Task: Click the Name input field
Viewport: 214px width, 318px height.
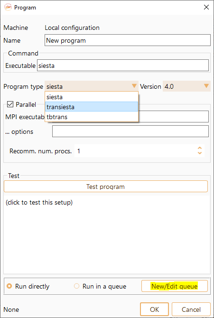Action: [127, 40]
